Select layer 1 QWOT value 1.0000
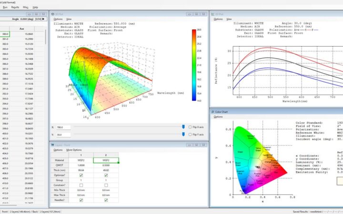Image resolution: width=343 pixels, height=214 pixels. click(81, 165)
